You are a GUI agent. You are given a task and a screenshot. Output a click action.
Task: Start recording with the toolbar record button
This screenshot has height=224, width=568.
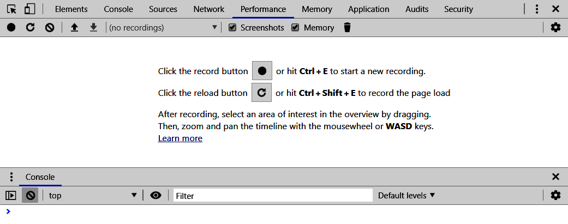point(11,27)
